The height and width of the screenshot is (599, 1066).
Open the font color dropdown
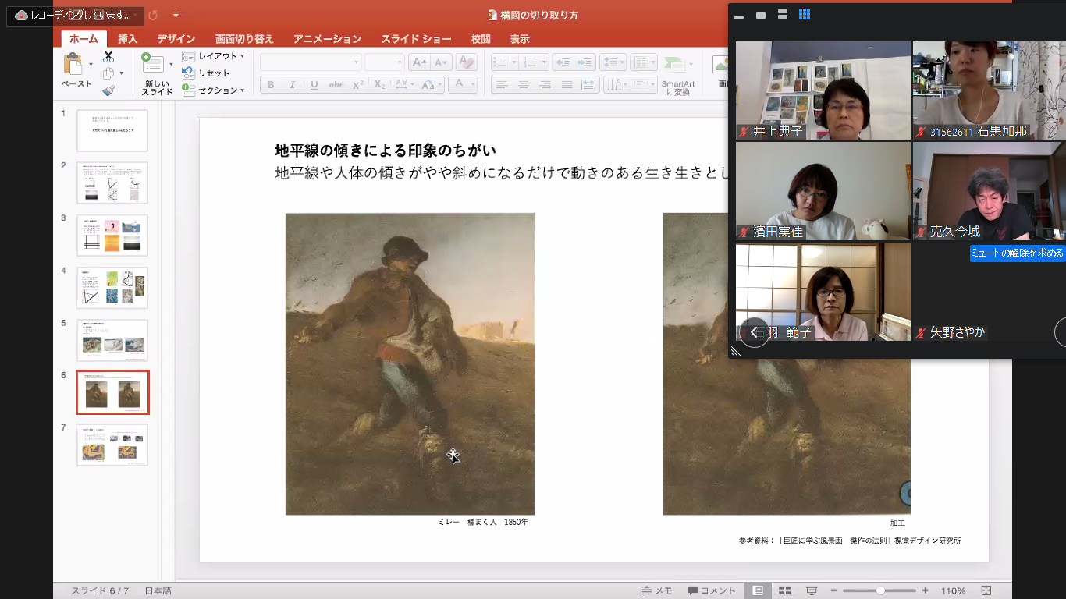471,85
